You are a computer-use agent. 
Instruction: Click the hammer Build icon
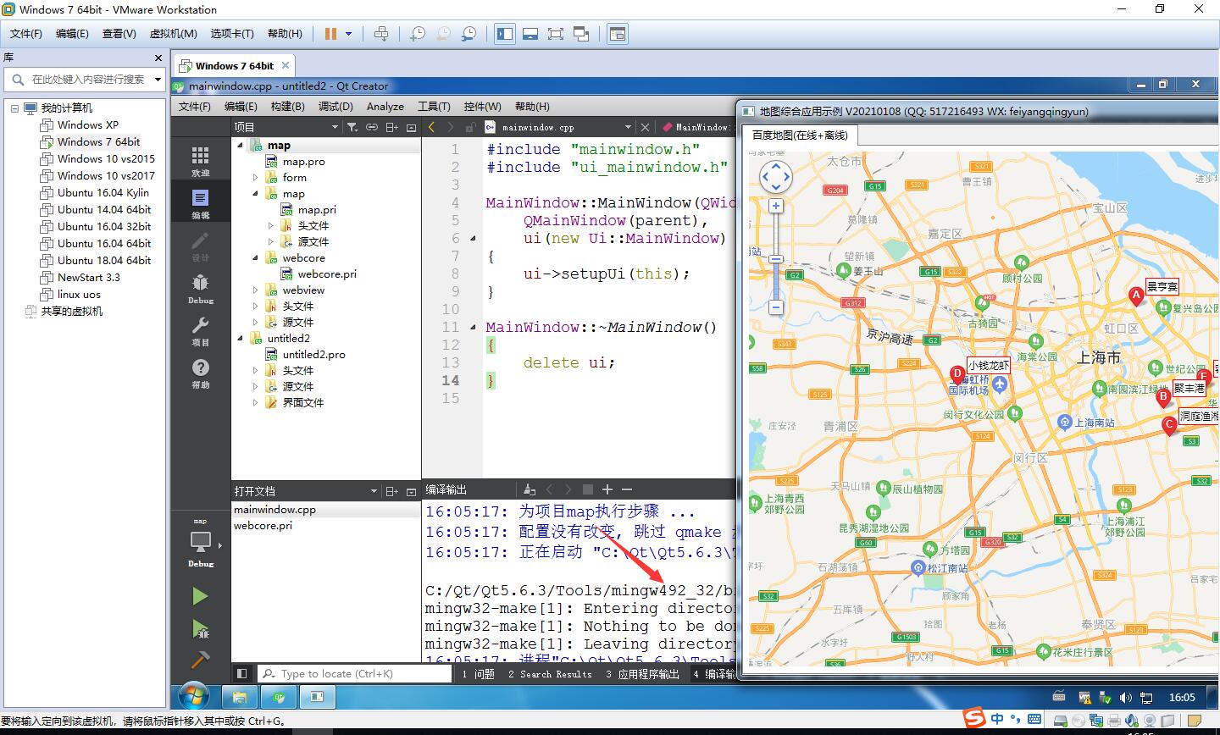(200, 659)
